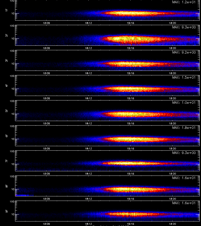Click the 100 y-axis label of 3F panel
The image size is (201, 226).
click(12, 51)
